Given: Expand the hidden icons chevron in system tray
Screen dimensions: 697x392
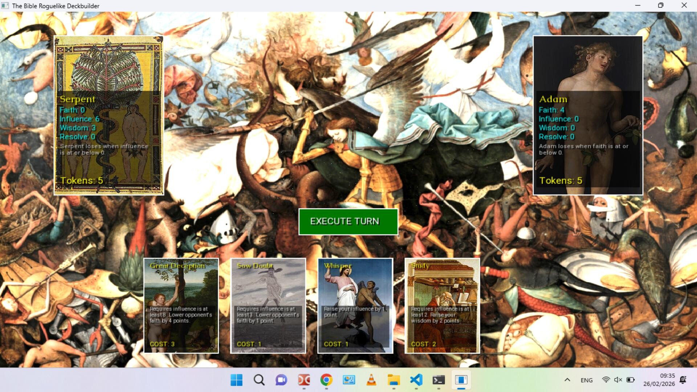Looking at the screenshot, I should (x=567, y=380).
